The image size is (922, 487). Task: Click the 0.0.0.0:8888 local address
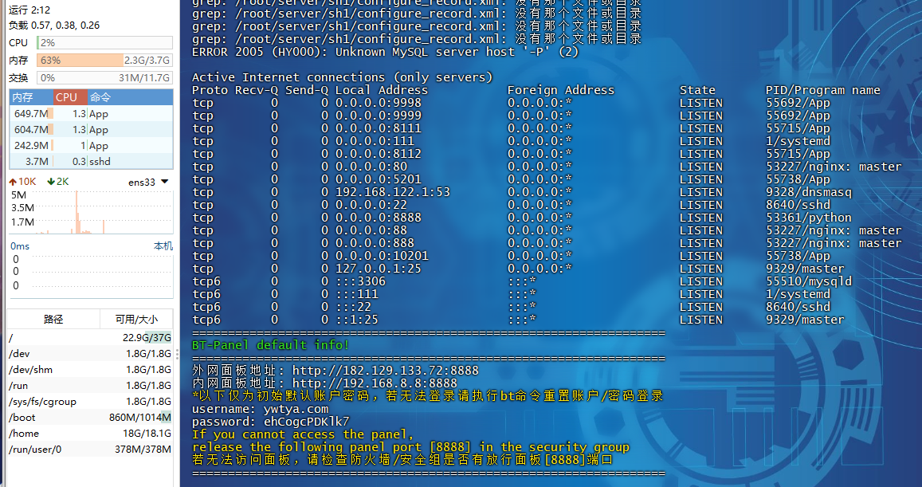tap(378, 218)
